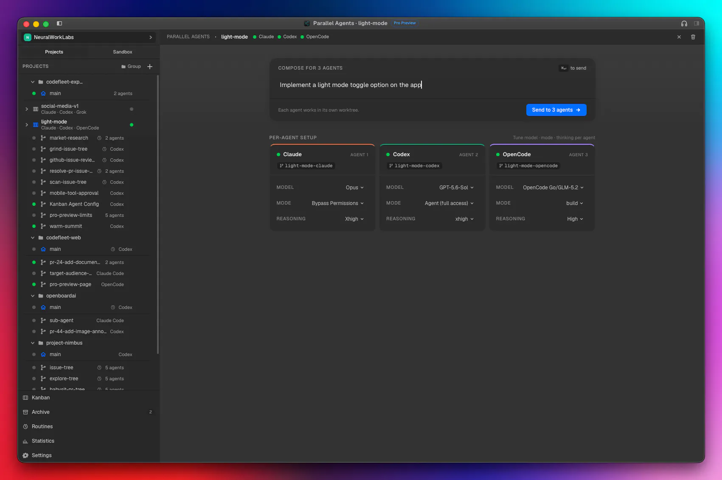The image size is (722, 480).
Task: Open OpenCode's REASONING dropdown set to High
Action: pyautogui.click(x=575, y=219)
